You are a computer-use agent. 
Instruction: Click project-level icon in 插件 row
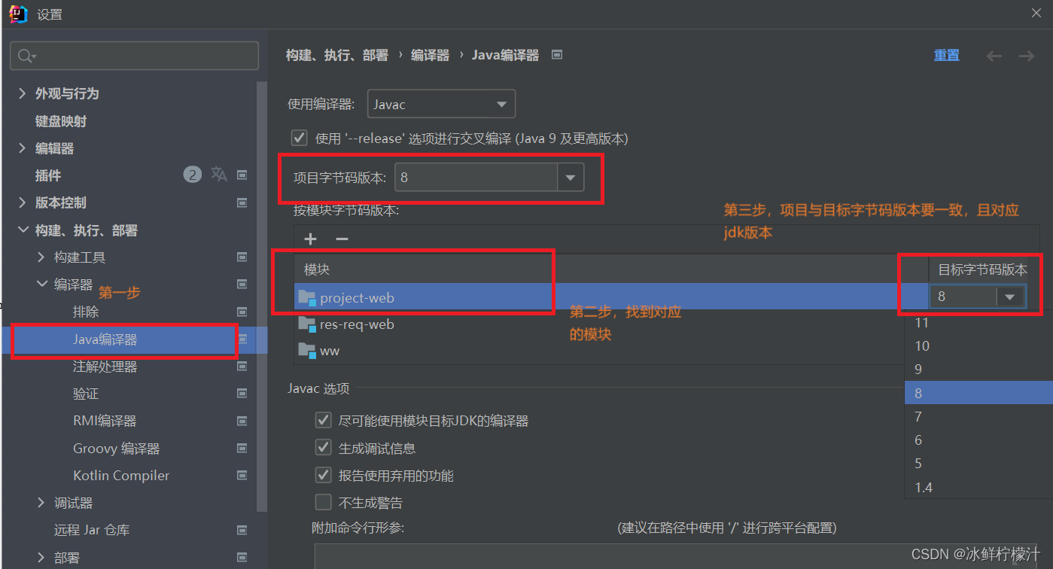point(242,175)
